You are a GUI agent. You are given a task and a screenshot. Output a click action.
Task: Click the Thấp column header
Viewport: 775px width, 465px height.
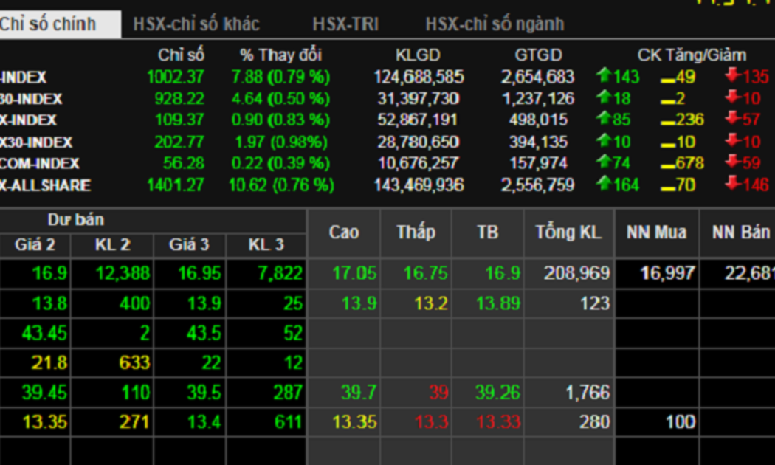click(416, 232)
